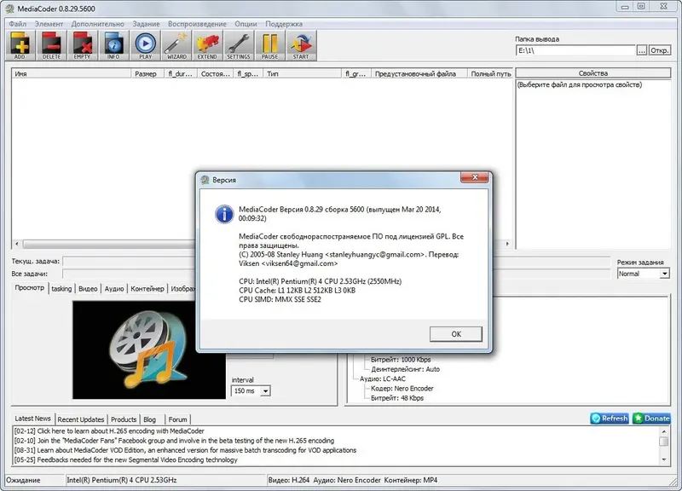This screenshot has height=491, width=682.
Task: Click the DELETE toolbar icon
Action: click(x=51, y=45)
